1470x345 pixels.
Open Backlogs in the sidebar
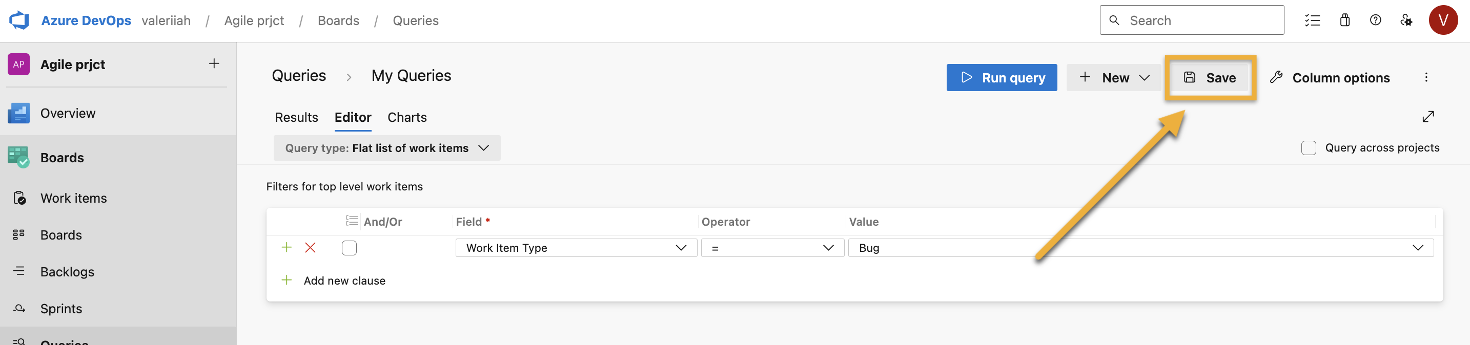coord(67,272)
